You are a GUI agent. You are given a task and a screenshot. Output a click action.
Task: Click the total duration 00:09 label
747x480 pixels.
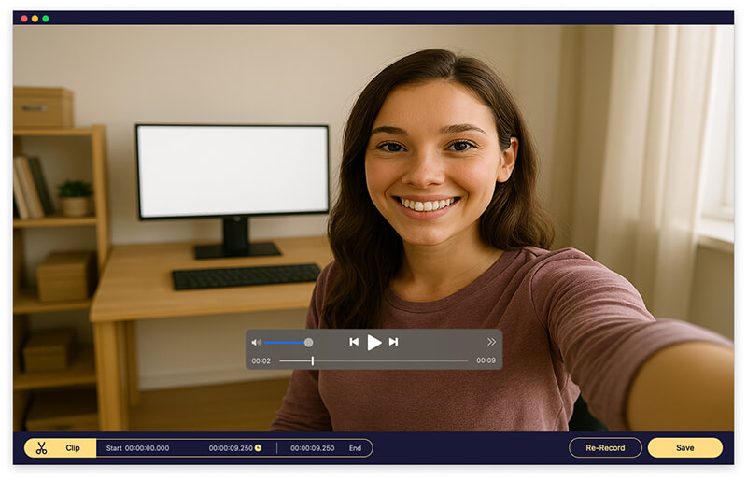point(486,360)
